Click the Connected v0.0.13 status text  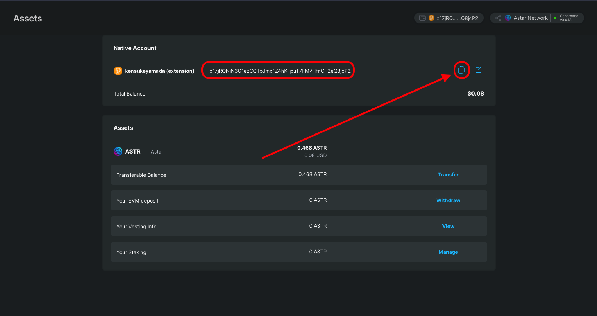[569, 18]
